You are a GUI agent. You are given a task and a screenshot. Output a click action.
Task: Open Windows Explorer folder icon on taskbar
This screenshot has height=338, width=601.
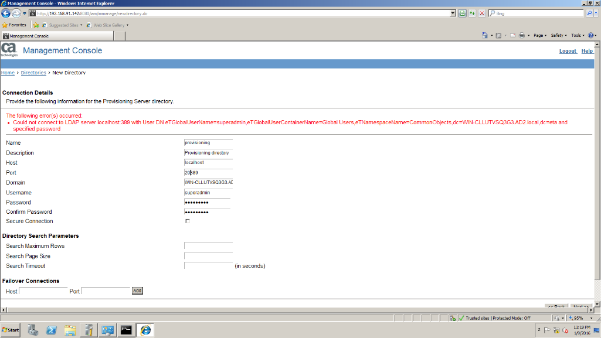click(70, 330)
